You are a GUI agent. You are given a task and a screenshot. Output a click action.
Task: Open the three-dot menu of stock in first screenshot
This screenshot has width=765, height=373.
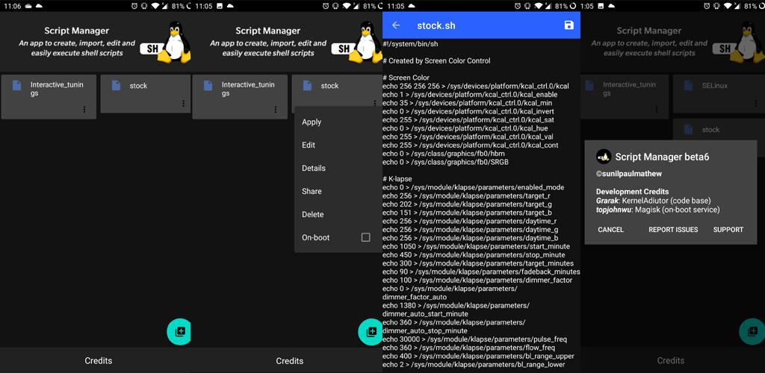(184, 103)
